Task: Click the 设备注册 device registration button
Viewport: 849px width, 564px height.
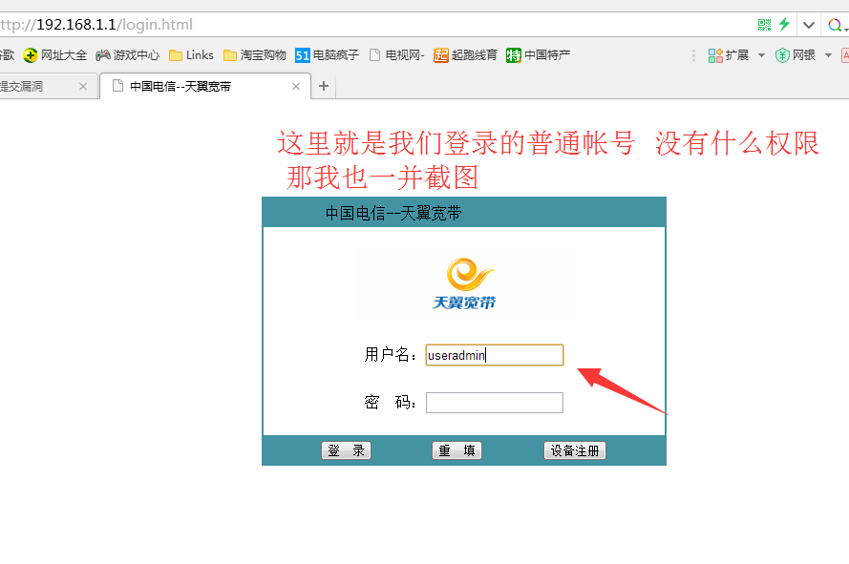Action: 575,450
